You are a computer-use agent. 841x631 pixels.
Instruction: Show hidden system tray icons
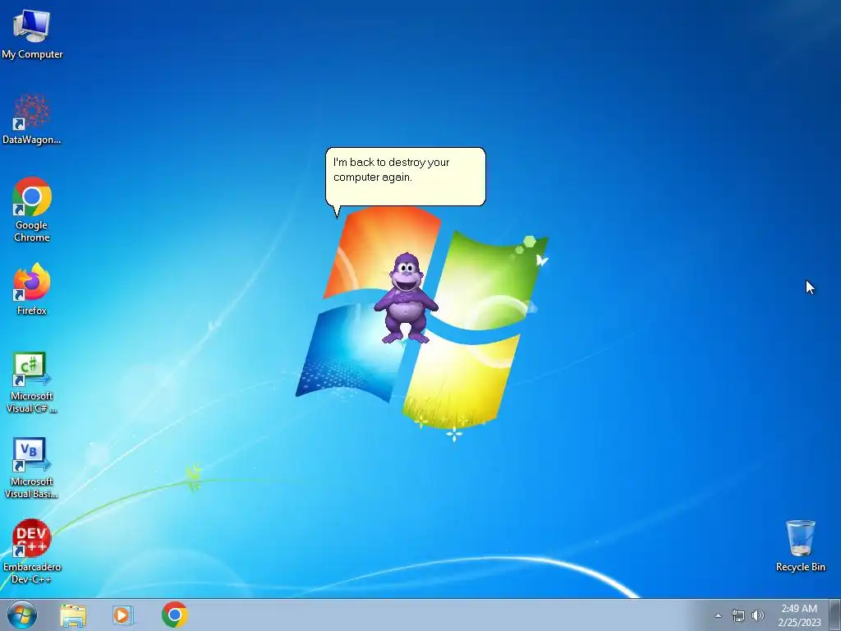click(x=718, y=616)
